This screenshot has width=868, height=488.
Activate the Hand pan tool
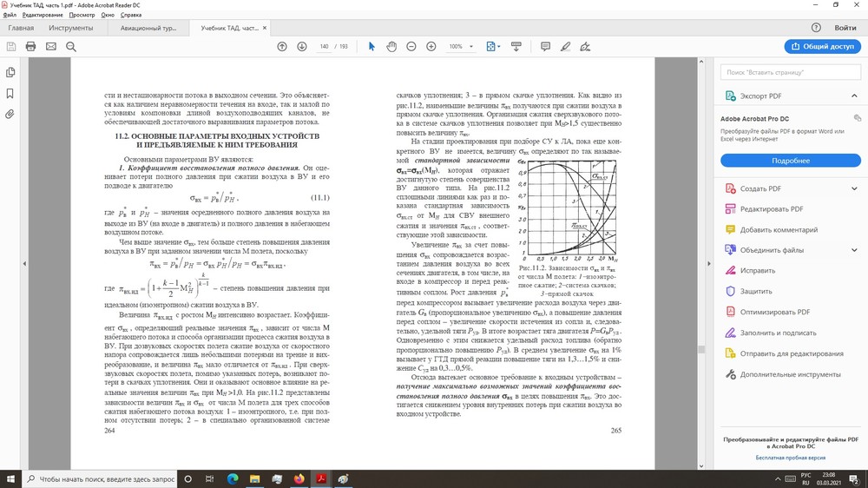tap(391, 47)
